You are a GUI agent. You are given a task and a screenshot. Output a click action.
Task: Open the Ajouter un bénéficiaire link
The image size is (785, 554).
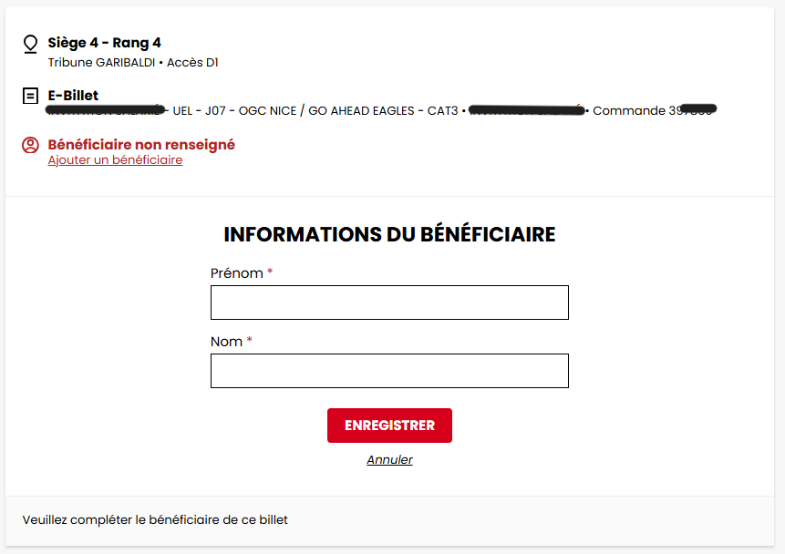pyautogui.click(x=115, y=160)
